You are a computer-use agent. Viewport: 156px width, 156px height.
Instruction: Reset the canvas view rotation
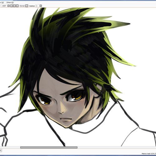click(17, 6)
